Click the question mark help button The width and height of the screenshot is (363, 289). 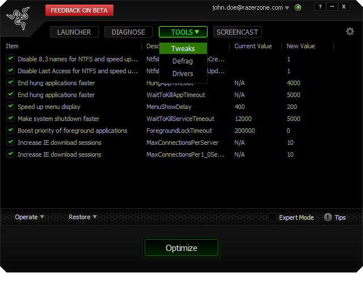(x=320, y=7)
